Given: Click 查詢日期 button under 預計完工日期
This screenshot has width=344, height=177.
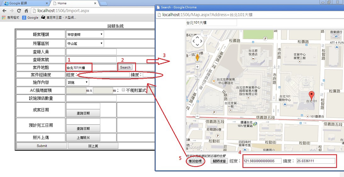Looking at the screenshot, I should [x=83, y=128].
